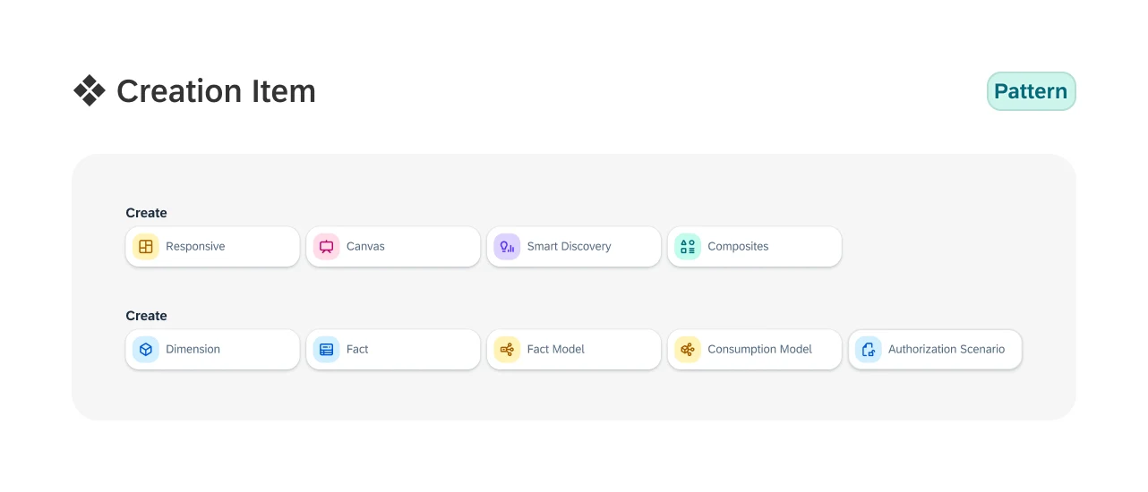Open the Fact Model creation item
Screen dimensions: 1148x492
click(x=574, y=350)
